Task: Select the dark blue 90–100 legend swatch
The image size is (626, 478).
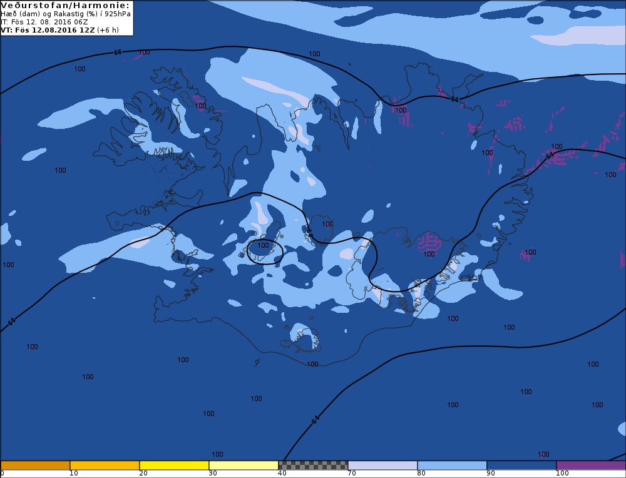Action: pos(521,465)
